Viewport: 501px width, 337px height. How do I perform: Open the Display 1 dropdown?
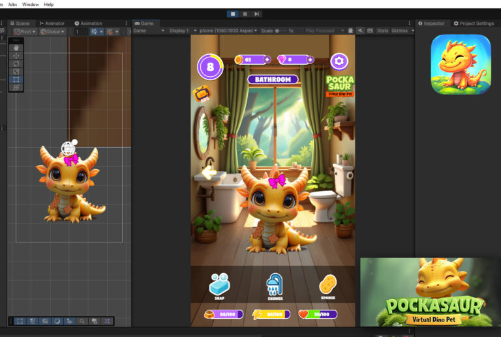[x=182, y=31]
